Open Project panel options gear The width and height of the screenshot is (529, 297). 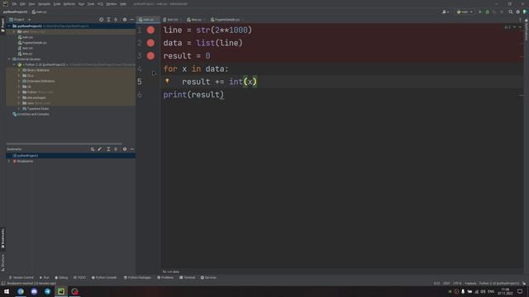point(125,20)
